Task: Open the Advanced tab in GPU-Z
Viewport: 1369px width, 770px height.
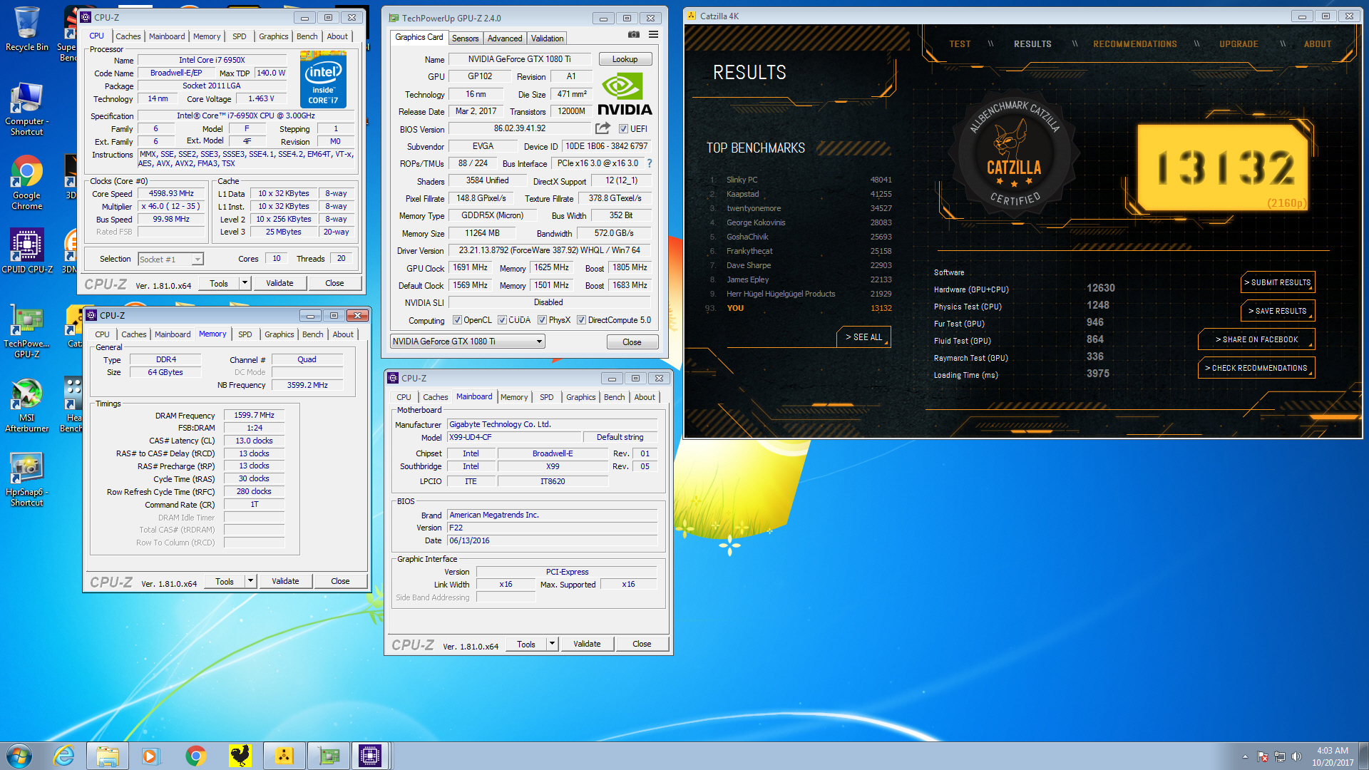Action: 505,38
